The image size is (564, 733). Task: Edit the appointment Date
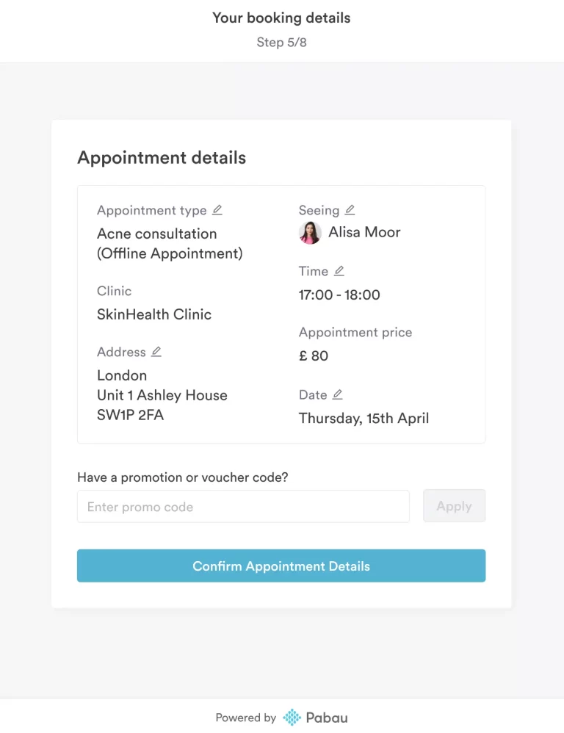coord(337,394)
